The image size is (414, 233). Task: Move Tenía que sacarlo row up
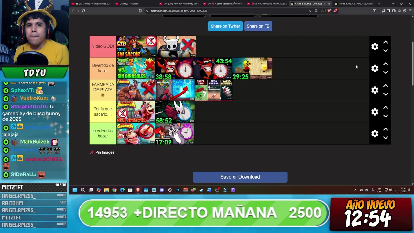coord(386,107)
